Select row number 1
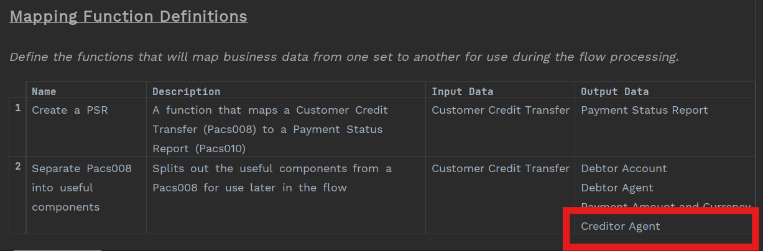The image size is (763, 251). click(x=18, y=108)
